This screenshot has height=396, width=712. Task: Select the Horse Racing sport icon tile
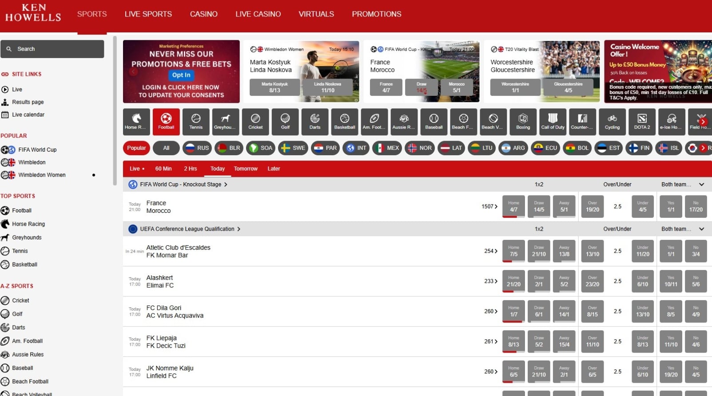(x=136, y=122)
